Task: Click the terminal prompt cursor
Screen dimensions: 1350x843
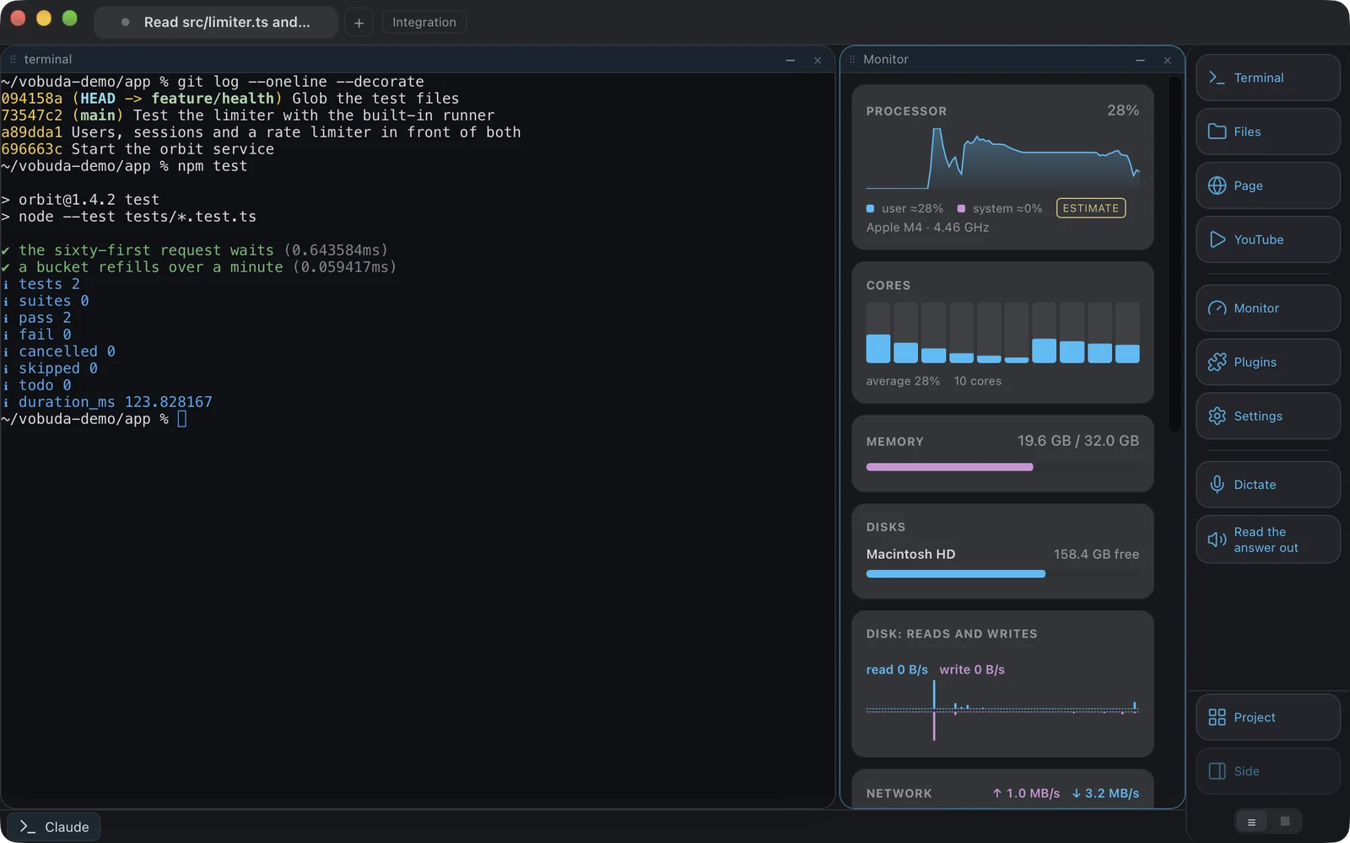Action: coord(181,419)
